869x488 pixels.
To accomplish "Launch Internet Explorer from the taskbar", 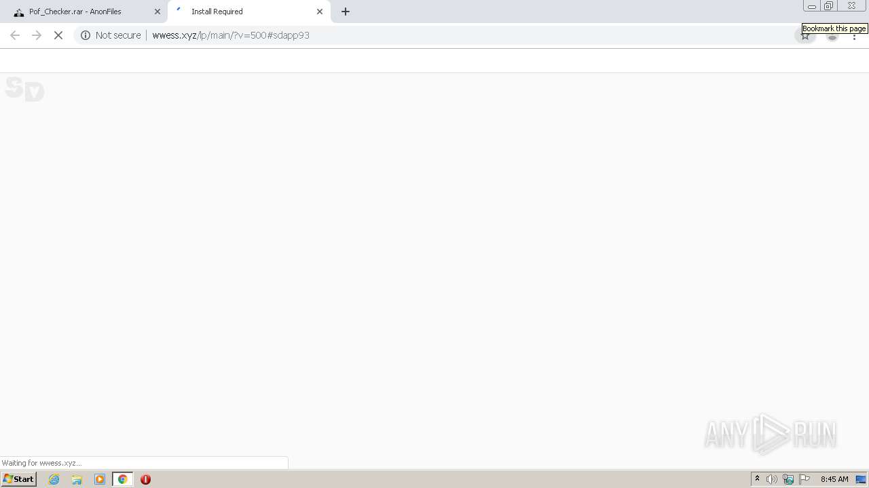I will point(54,479).
